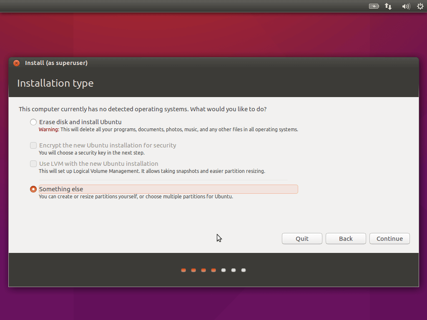This screenshot has height=320, width=427.
Task: Open the battery indicator in top panel
Action: point(374,6)
